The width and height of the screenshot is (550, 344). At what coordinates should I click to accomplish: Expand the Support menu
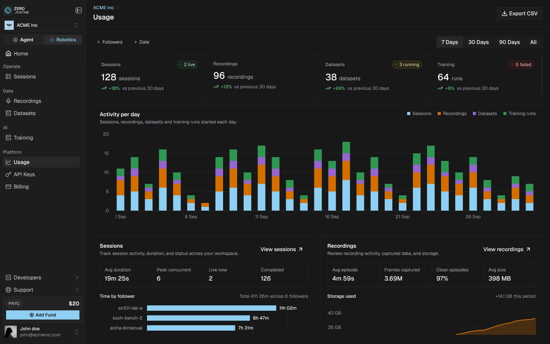pos(42,290)
